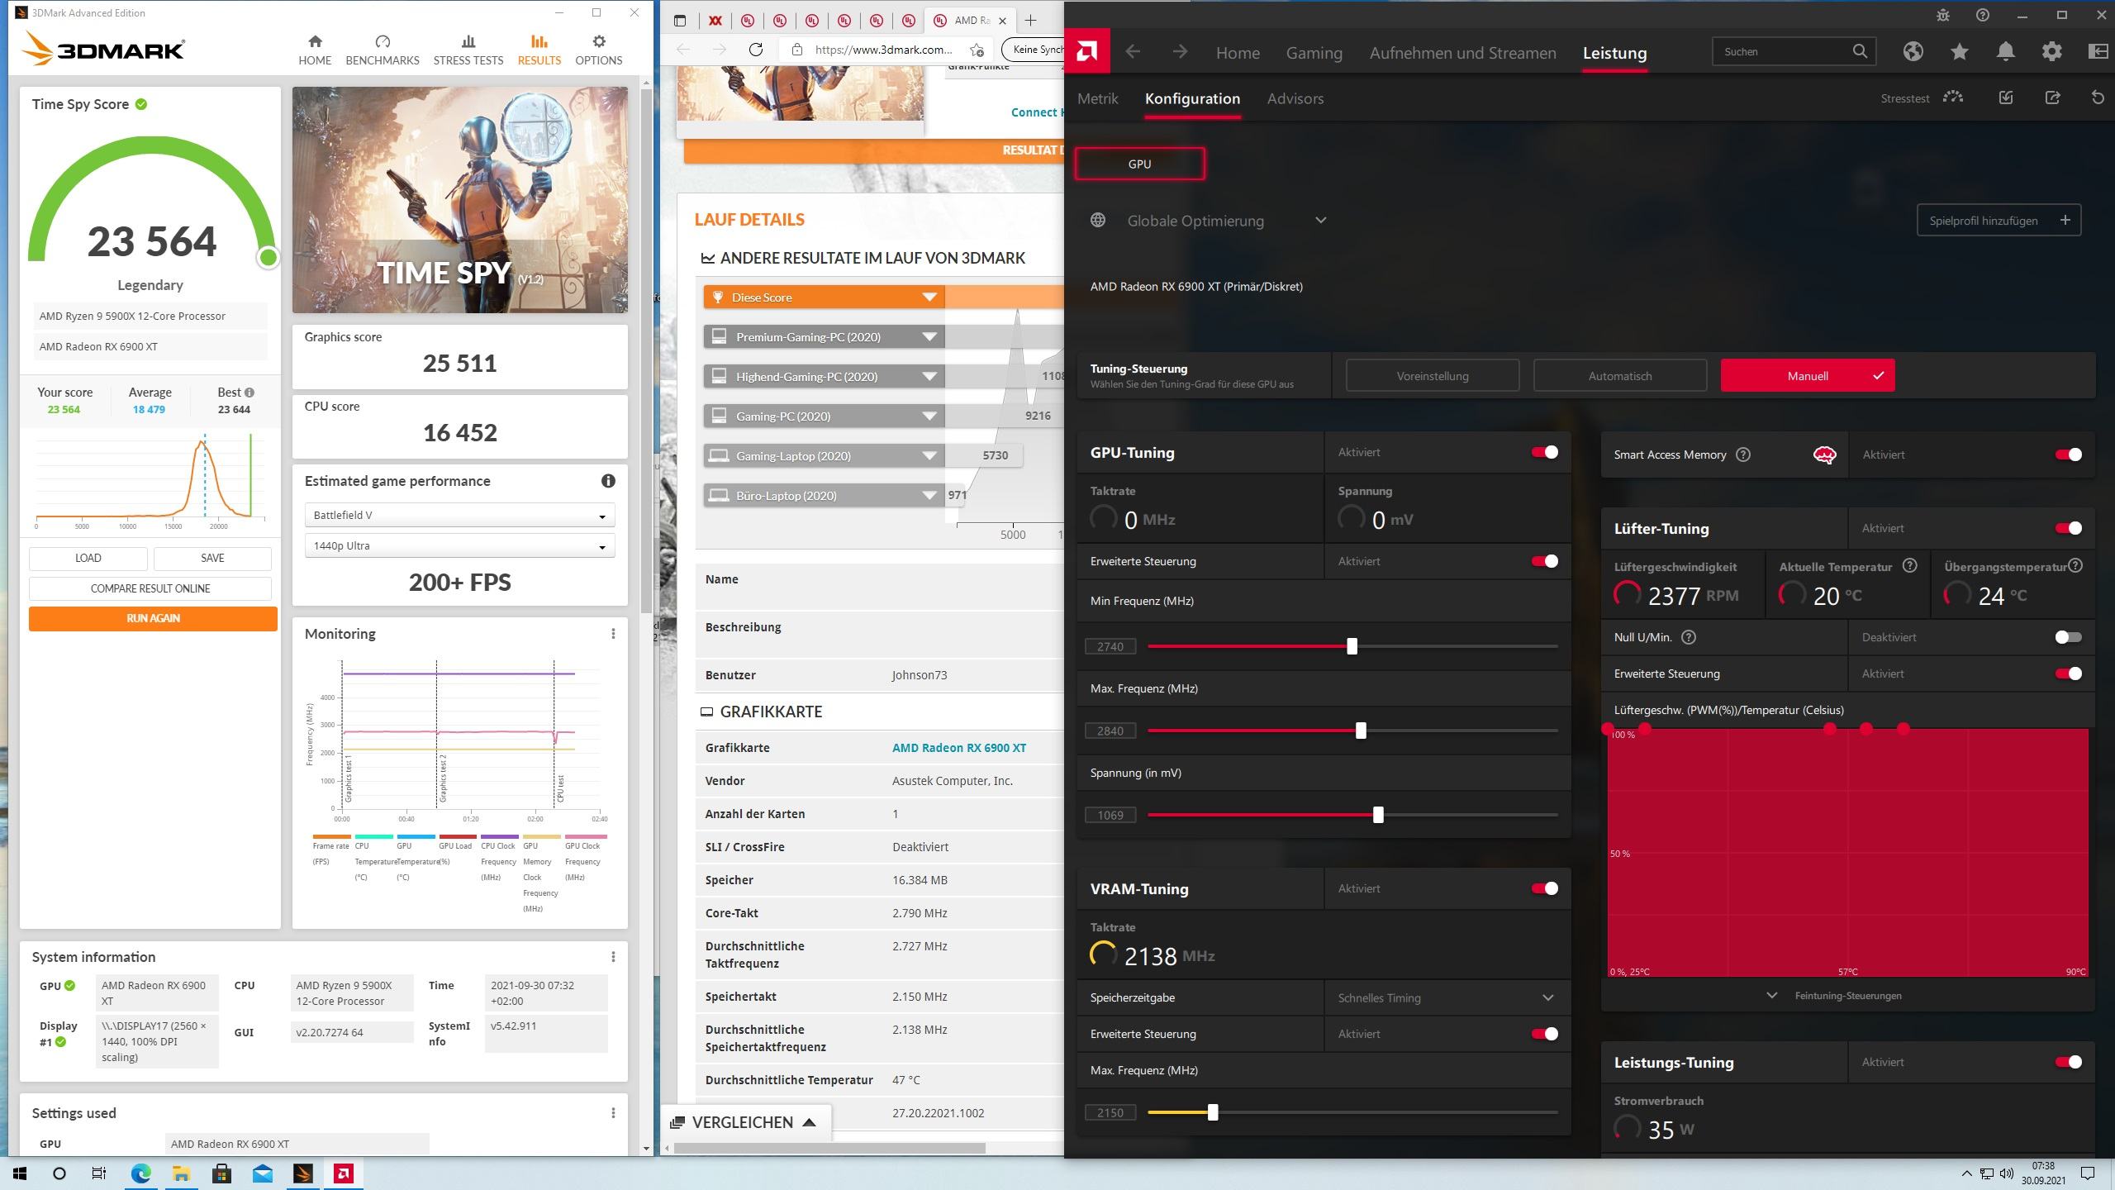Viewport: 2115px width, 1190px height.
Task: Reload the browser page
Action: tap(755, 50)
